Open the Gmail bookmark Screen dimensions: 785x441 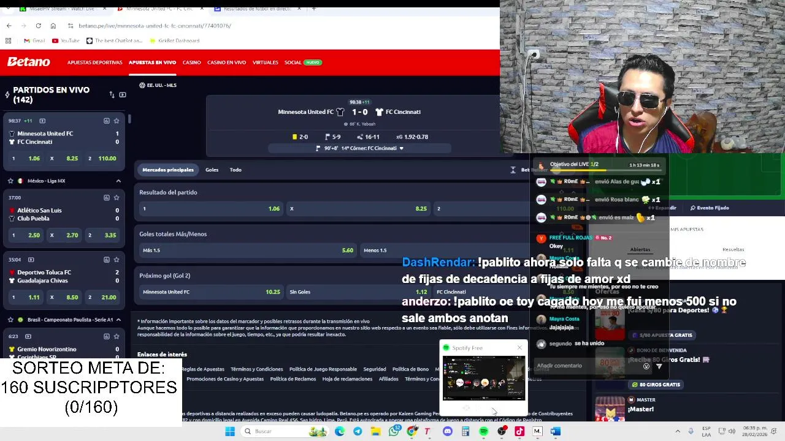click(34, 40)
